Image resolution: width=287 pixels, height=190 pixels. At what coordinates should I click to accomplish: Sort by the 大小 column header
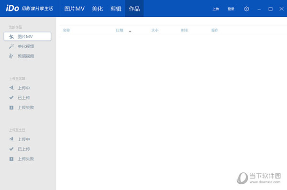click(155, 30)
